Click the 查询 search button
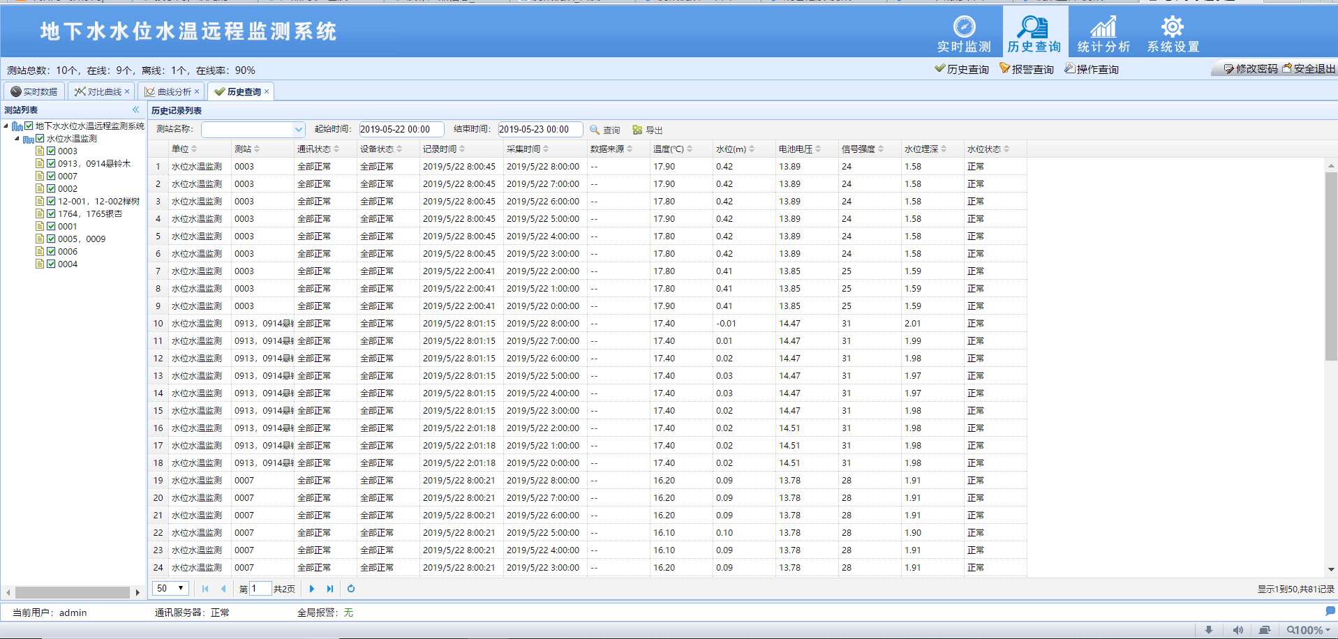Image resolution: width=1338 pixels, height=639 pixels. click(604, 130)
